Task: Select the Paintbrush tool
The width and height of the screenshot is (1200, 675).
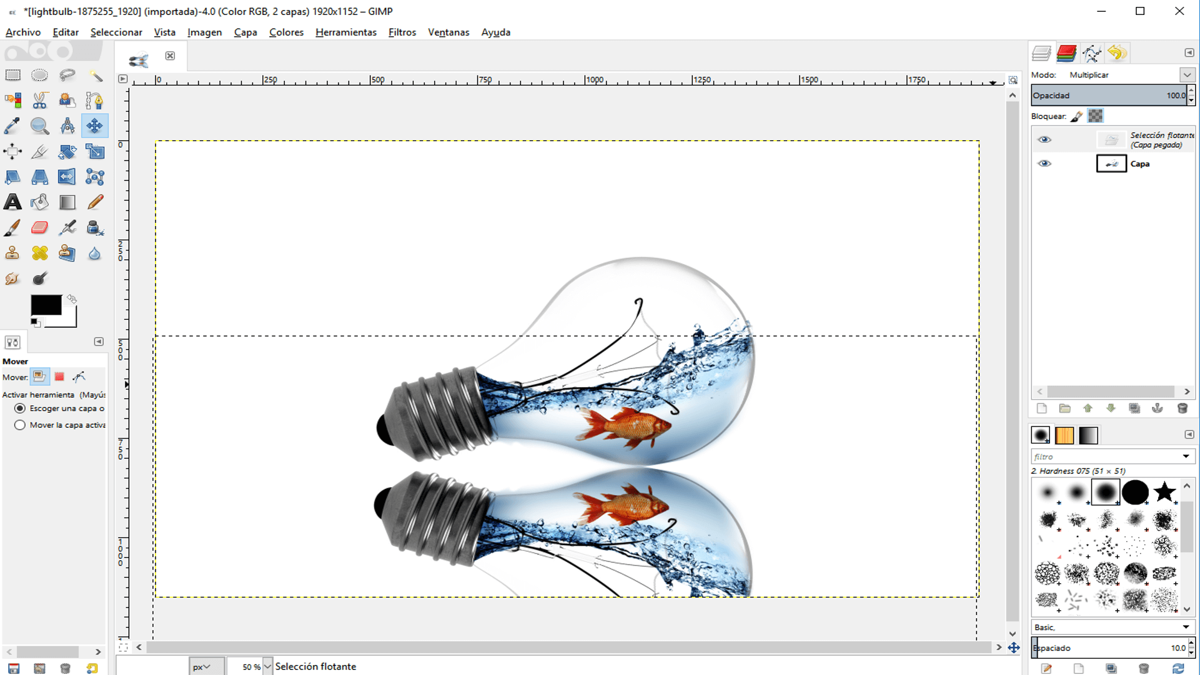Action: tap(12, 228)
